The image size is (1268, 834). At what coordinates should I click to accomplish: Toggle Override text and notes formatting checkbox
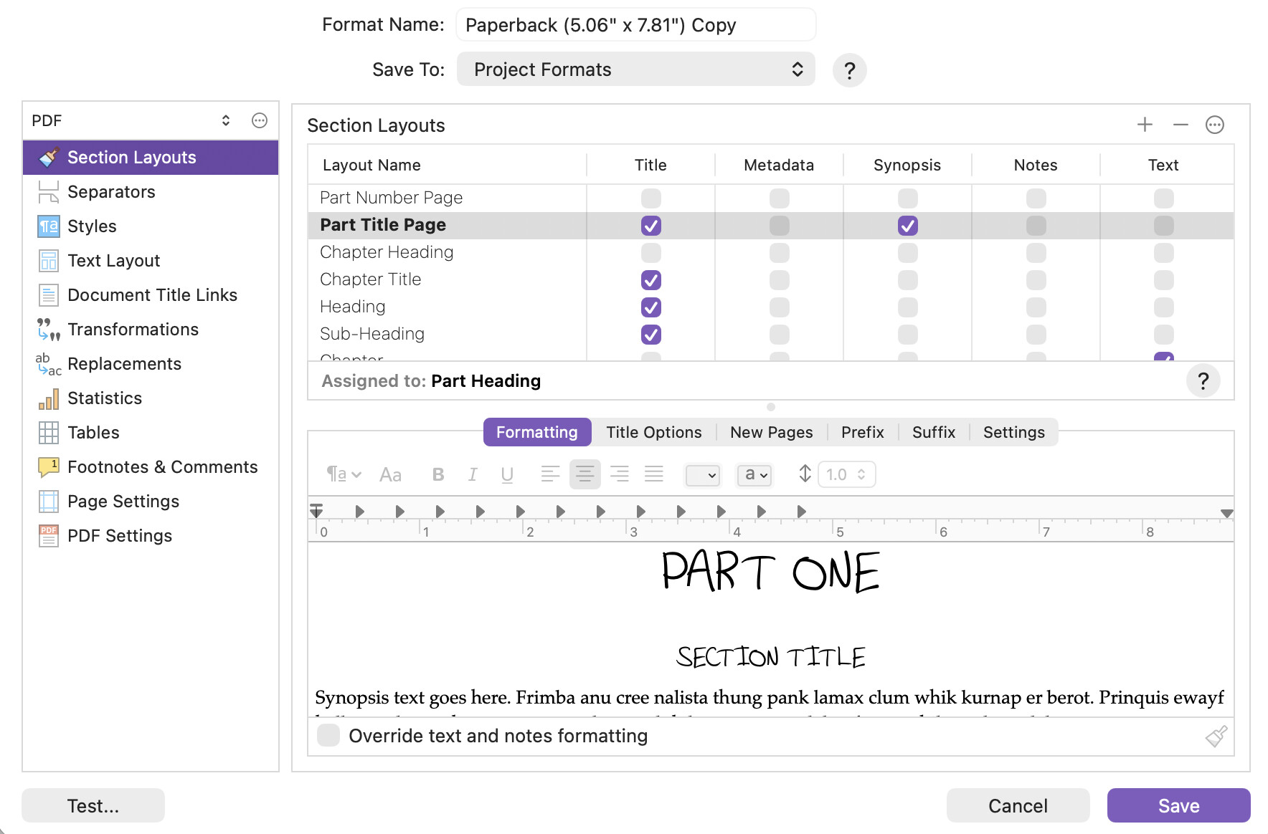pyautogui.click(x=328, y=735)
